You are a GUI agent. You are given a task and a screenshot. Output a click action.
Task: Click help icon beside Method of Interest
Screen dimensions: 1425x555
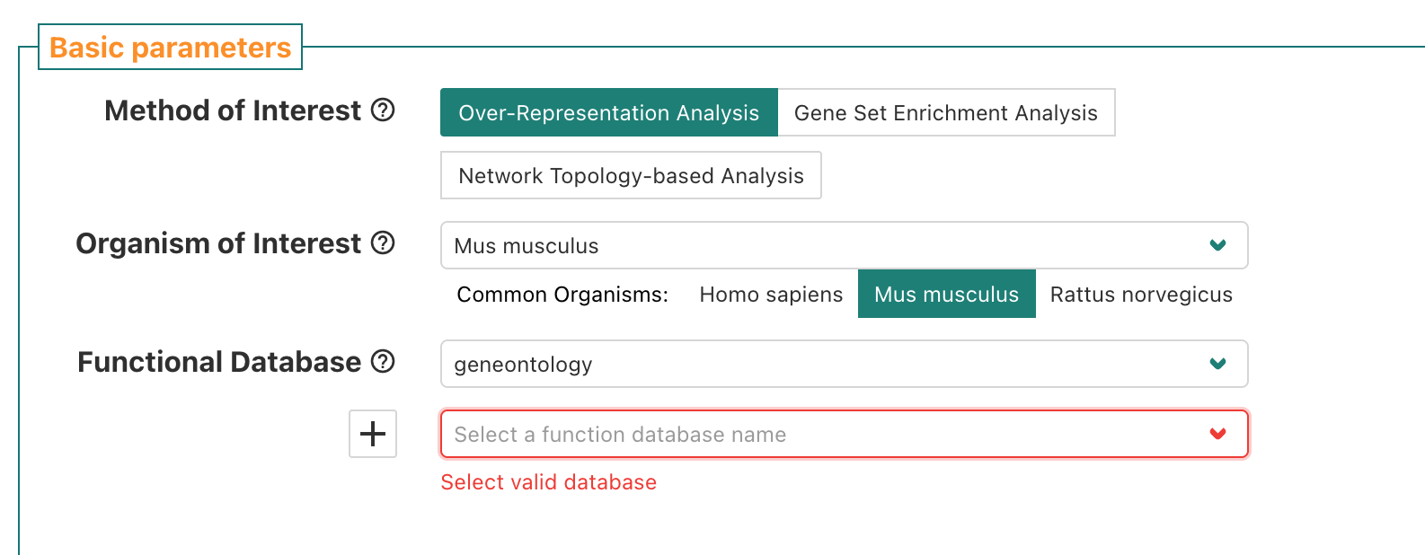(x=383, y=110)
